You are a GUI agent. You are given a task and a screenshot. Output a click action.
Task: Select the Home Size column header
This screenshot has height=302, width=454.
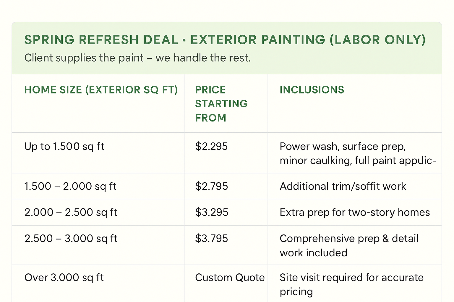point(101,90)
